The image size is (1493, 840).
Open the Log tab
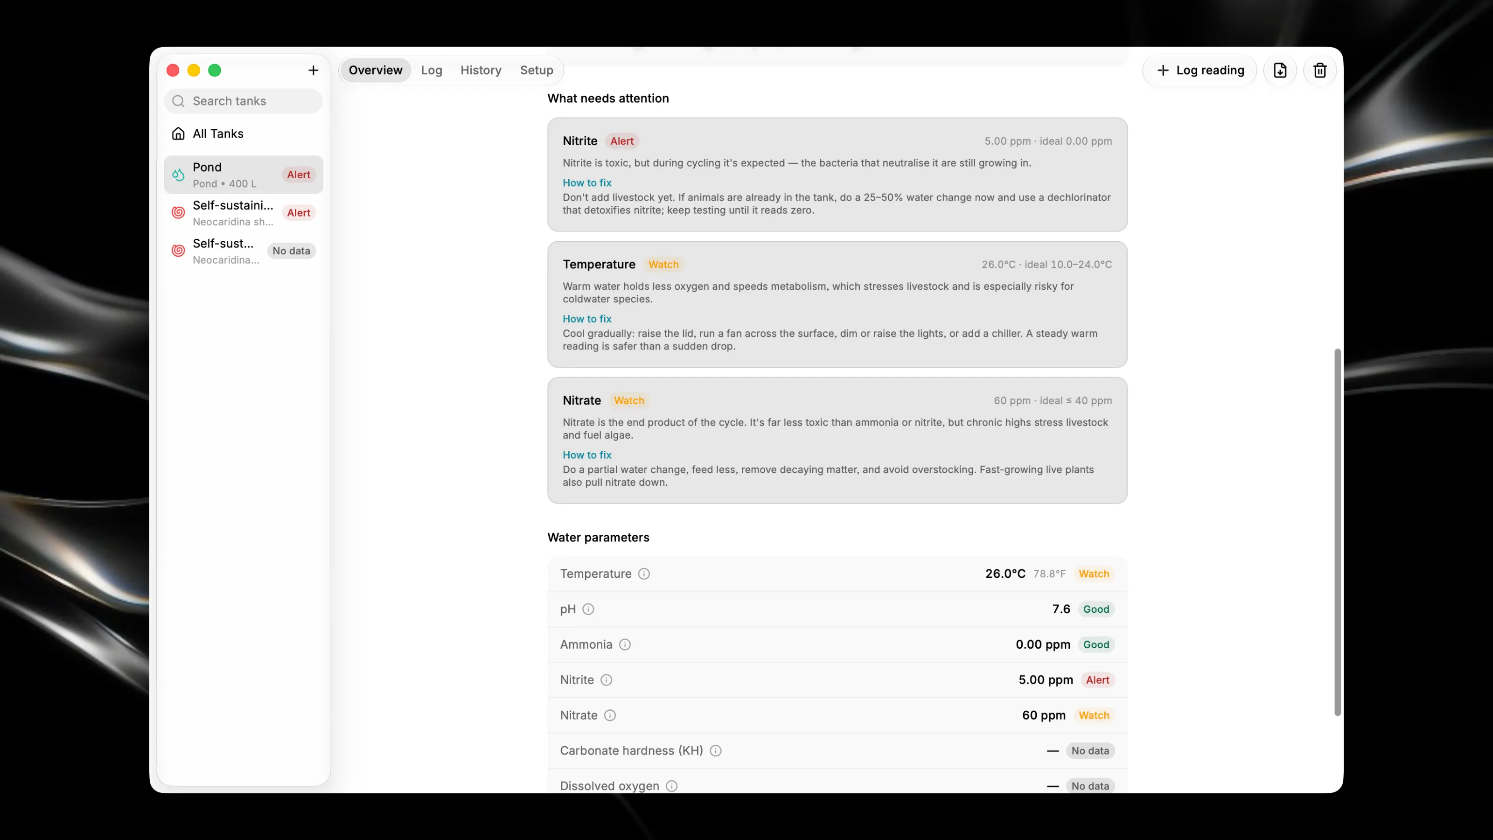(x=431, y=70)
